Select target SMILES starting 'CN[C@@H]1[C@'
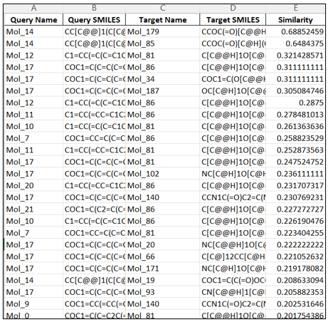Screen dimensions: 328x322 pos(233,292)
